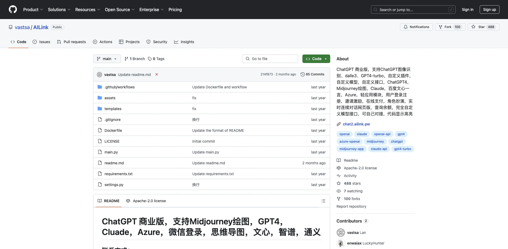Open the main branch selector dropdown
The image size is (508, 249).
pos(107,59)
